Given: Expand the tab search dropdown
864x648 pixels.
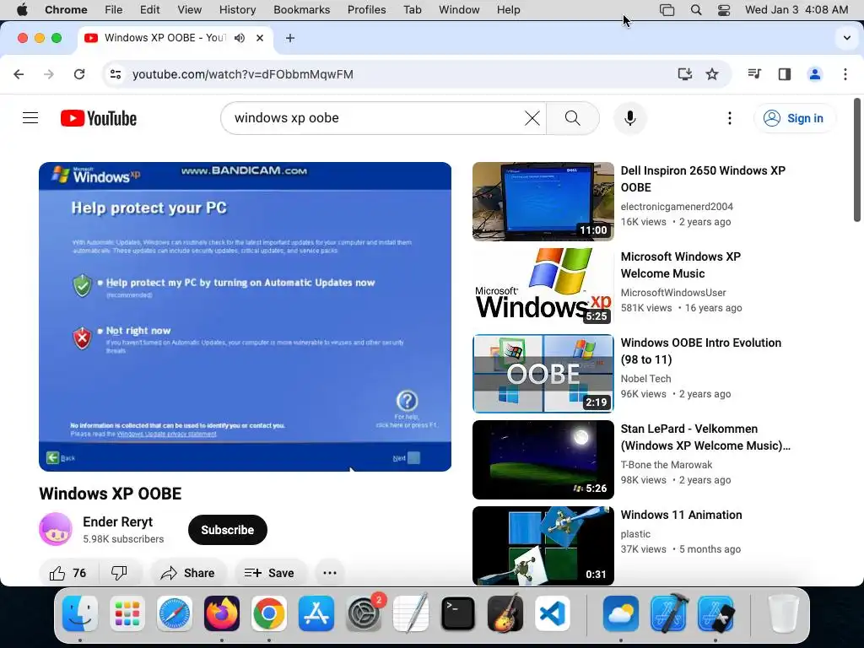Looking at the screenshot, I should click(847, 38).
